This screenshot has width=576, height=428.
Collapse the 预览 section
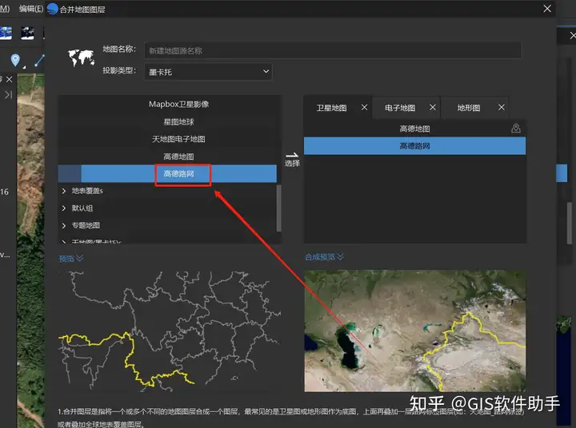(70, 259)
